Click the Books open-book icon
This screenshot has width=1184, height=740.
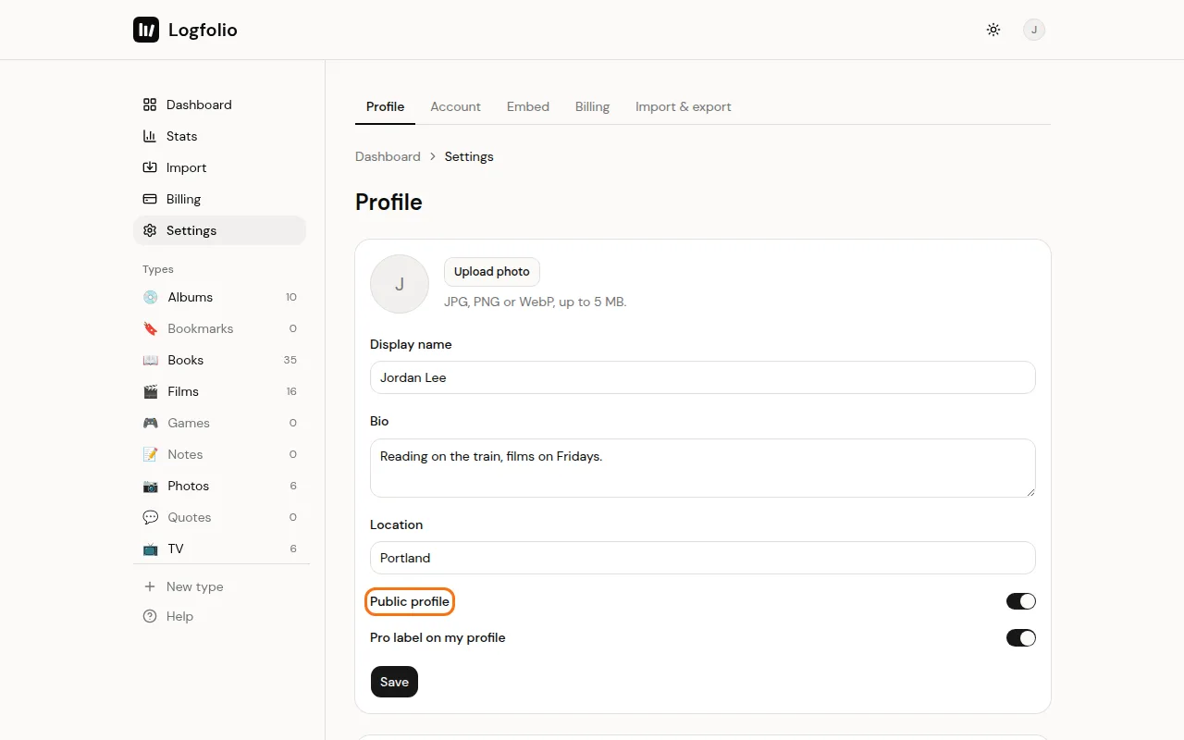click(x=150, y=360)
